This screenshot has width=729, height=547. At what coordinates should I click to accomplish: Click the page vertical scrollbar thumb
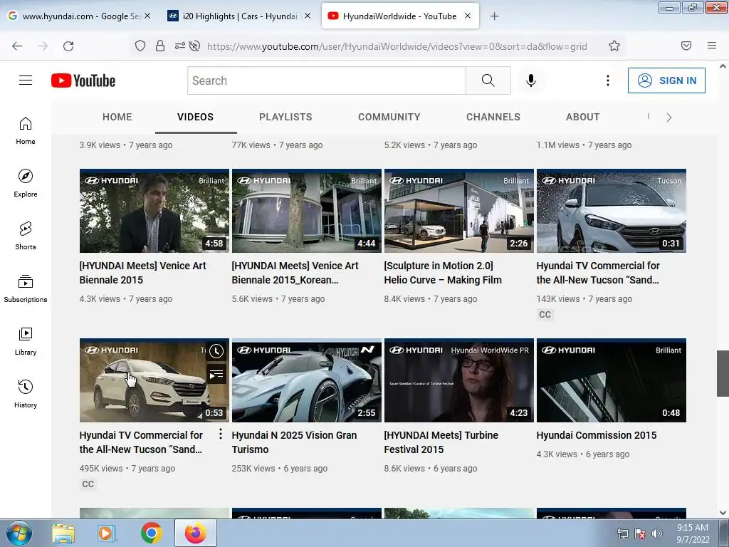[723, 373]
